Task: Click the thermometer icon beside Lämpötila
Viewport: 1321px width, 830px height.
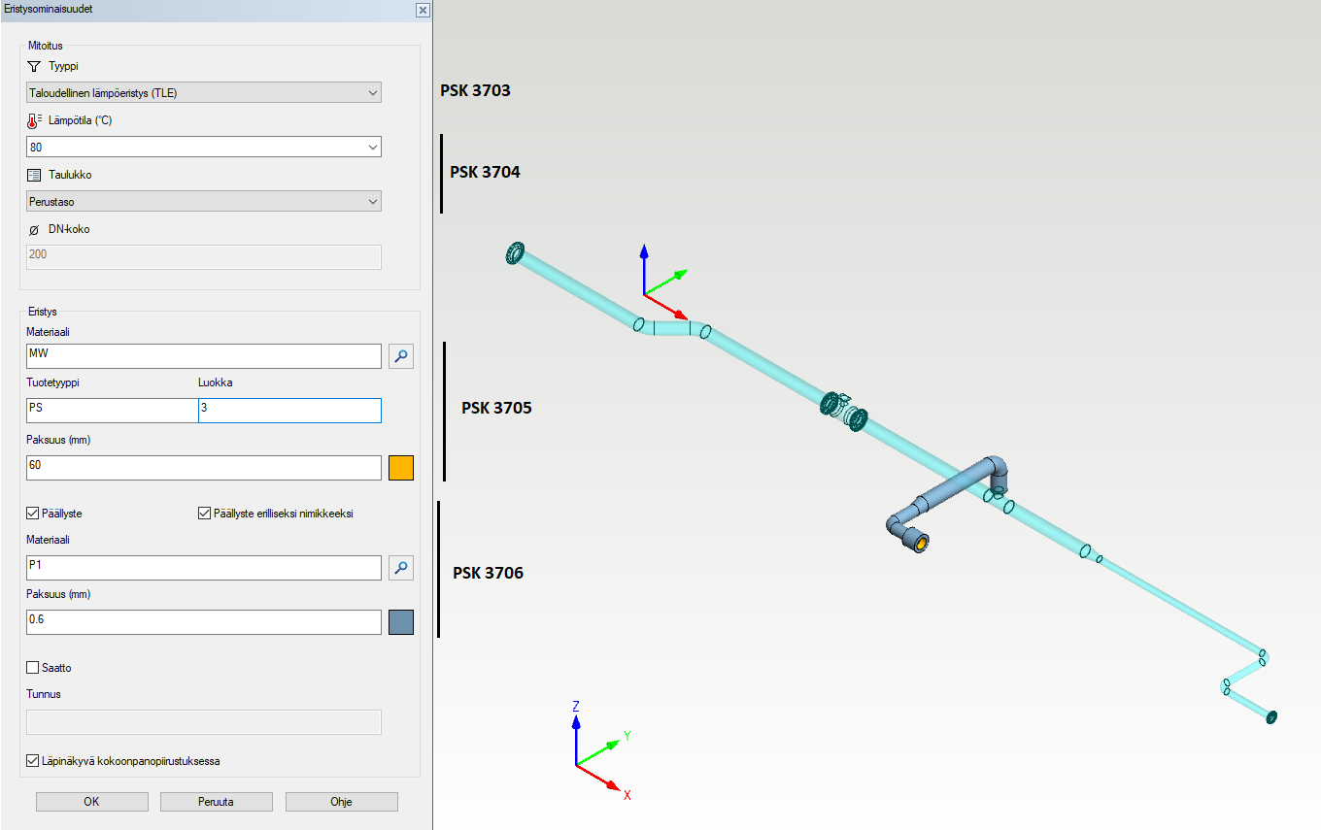Action: click(x=34, y=120)
